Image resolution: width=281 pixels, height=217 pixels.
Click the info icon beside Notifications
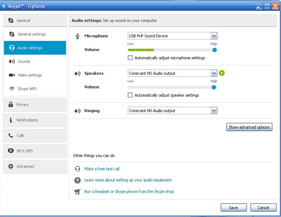point(11,120)
